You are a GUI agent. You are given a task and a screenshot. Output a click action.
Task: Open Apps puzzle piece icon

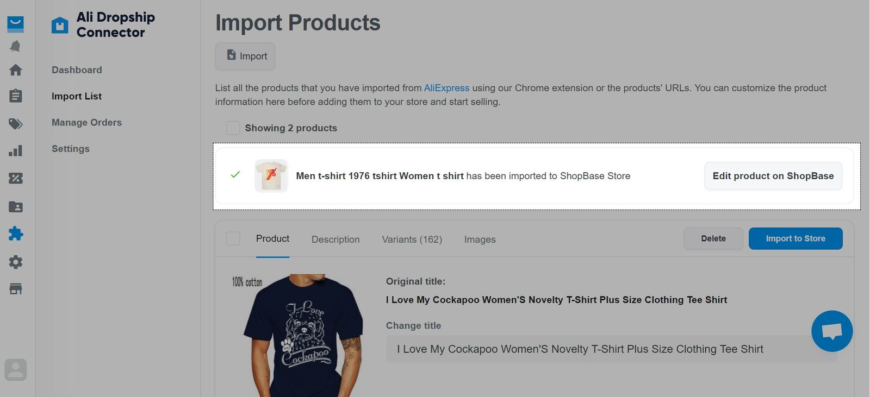pos(16,234)
